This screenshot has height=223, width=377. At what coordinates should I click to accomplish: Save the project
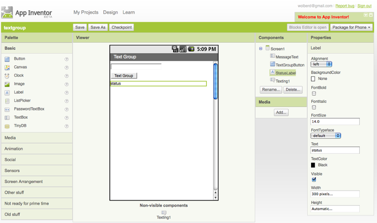(80, 27)
